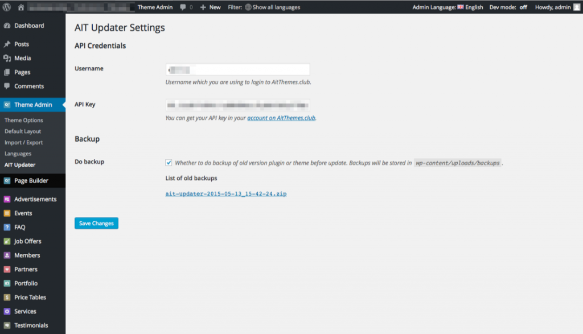Screen dimensions: 583x334
Task: Select Import / Export submenu item
Action: (x=23, y=142)
